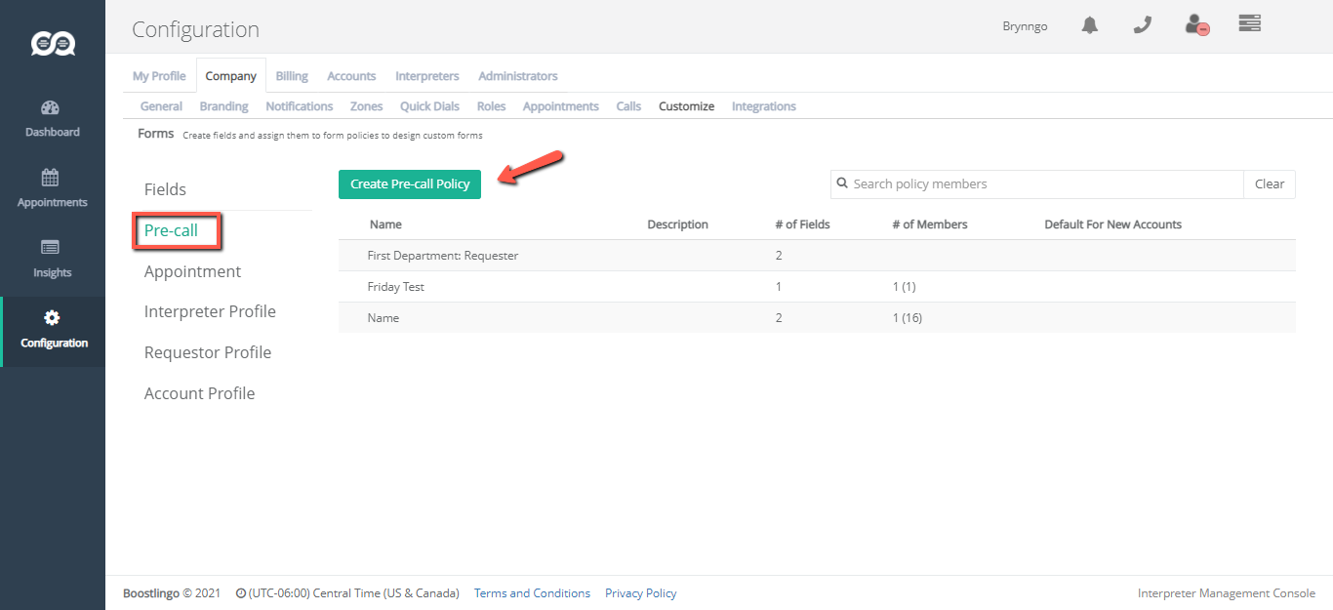This screenshot has height=610, width=1333.
Task: Open the Branding sub-tab
Action: 223,106
